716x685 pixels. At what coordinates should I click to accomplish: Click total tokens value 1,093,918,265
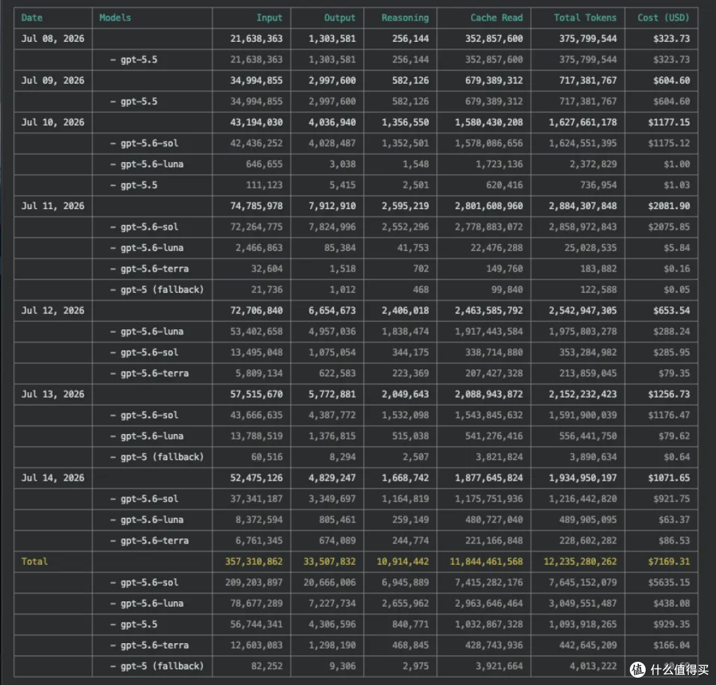coord(583,625)
